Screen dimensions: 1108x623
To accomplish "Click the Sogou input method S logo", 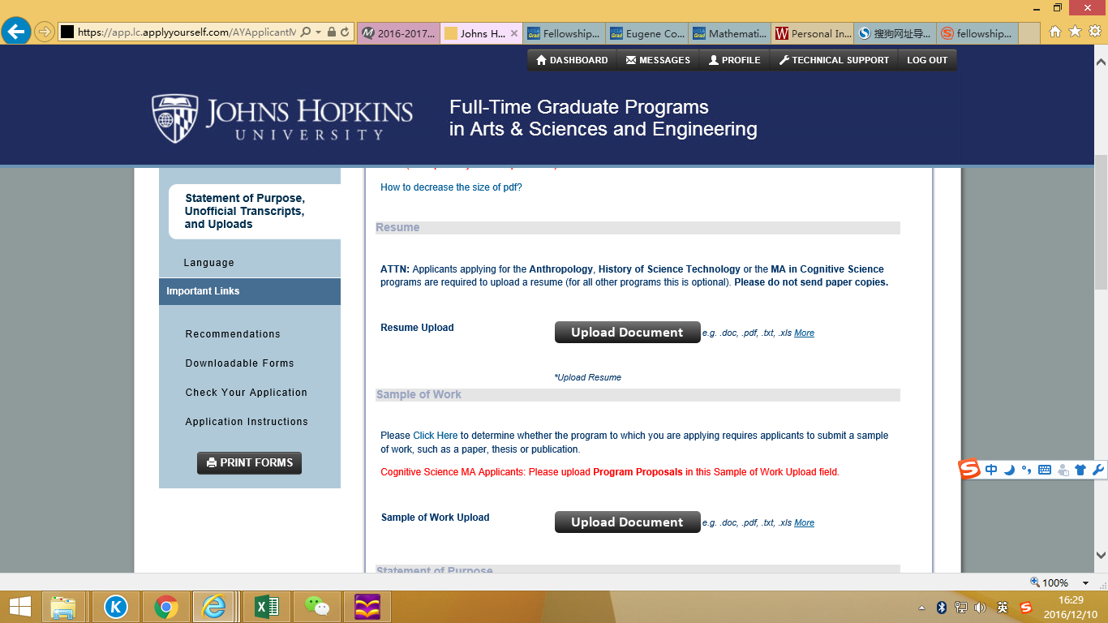I will pyautogui.click(x=969, y=469).
